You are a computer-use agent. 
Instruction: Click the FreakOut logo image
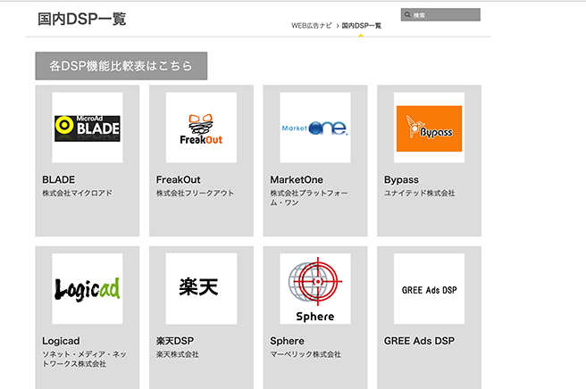201,128
